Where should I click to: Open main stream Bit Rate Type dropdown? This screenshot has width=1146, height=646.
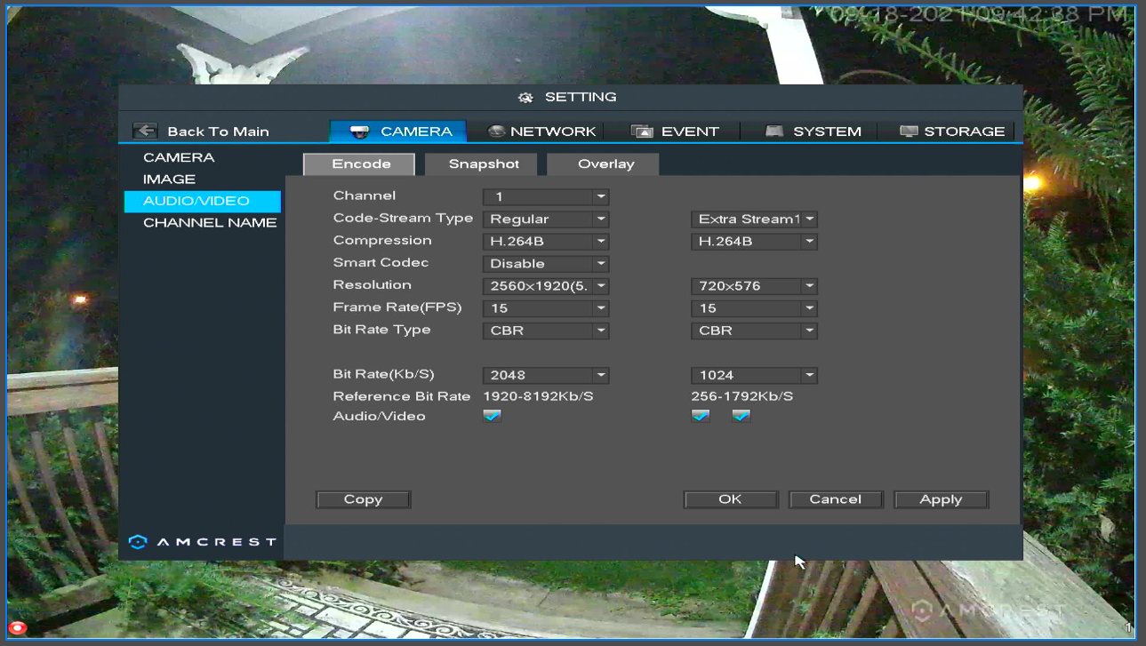coord(546,331)
